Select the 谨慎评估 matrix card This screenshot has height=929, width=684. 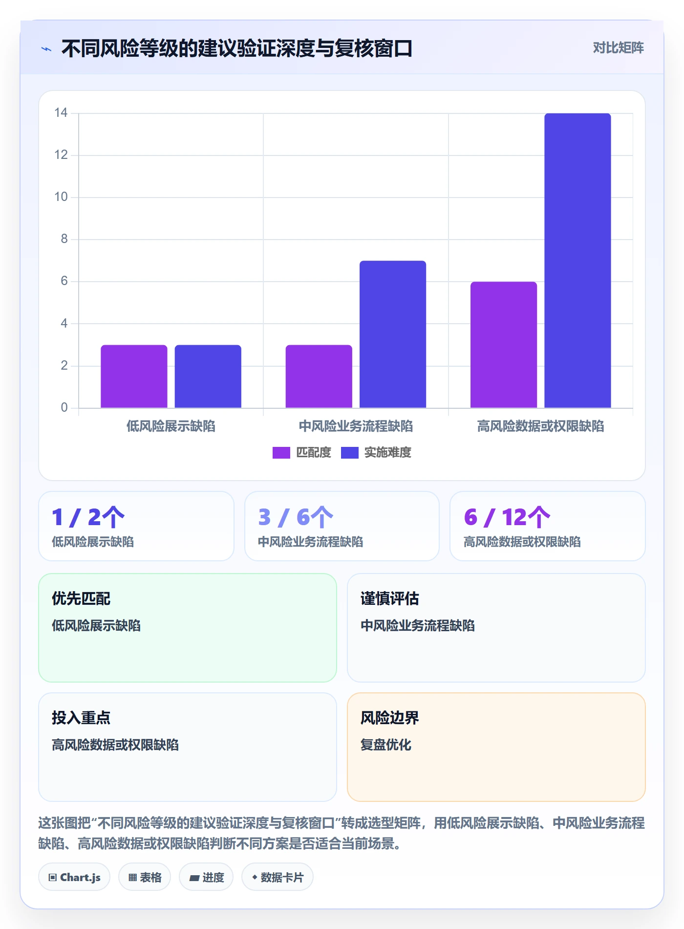tap(496, 628)
